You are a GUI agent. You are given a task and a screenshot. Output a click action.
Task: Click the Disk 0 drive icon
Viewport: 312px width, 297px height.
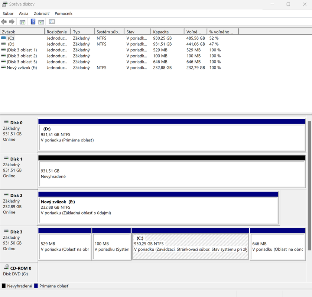tap(6, 122)
